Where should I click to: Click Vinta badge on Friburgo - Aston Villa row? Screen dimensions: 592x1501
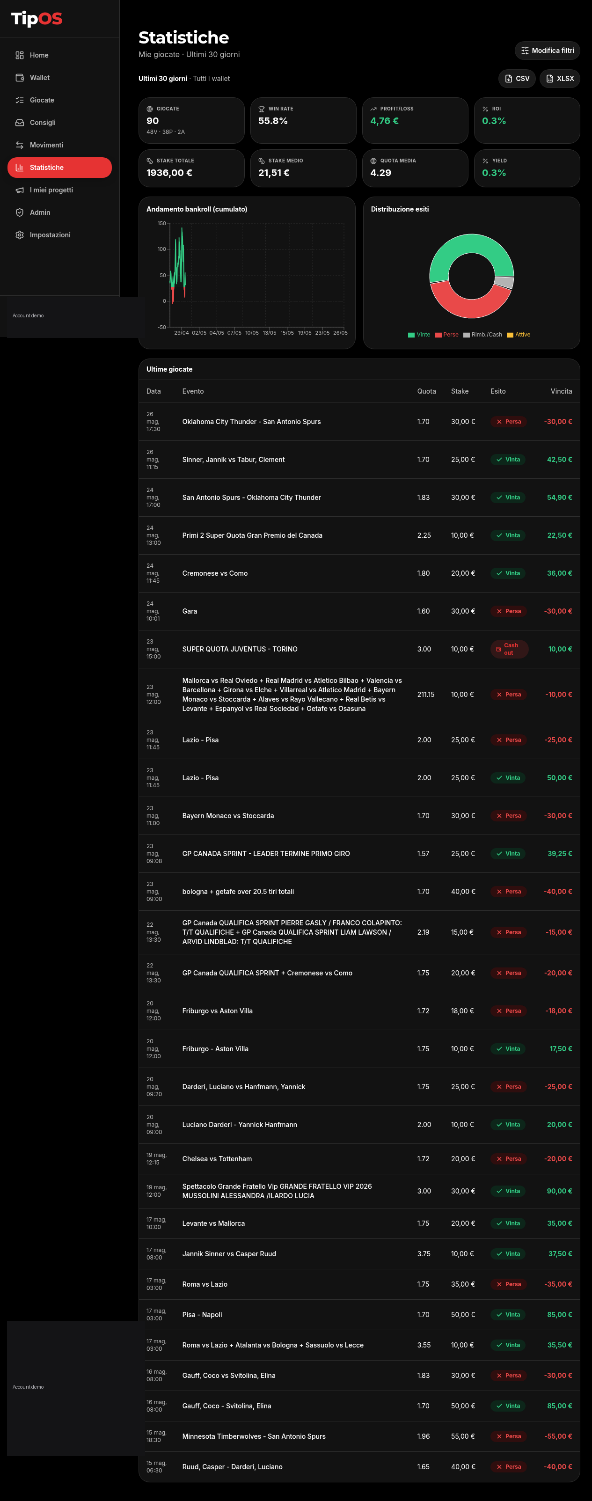click(x=507, y=1049)
